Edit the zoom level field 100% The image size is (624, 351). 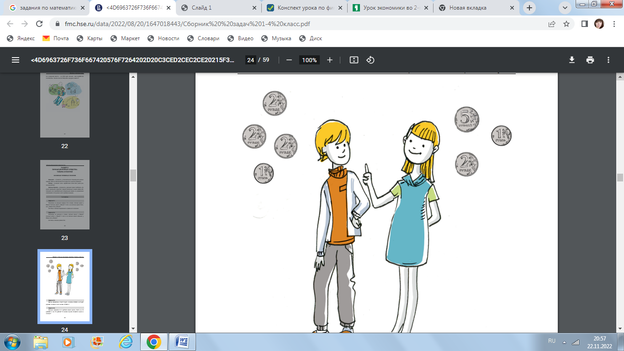(x=309, y=60)
